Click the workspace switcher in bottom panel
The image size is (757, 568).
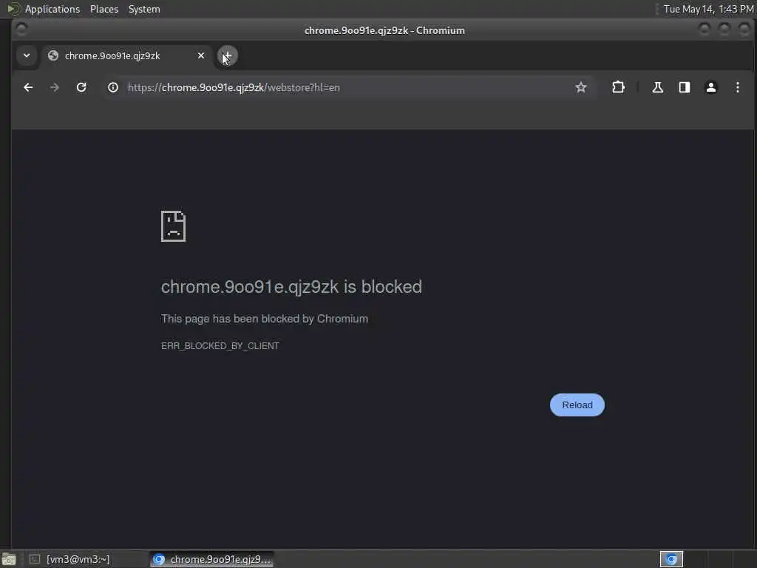[671, 559]
